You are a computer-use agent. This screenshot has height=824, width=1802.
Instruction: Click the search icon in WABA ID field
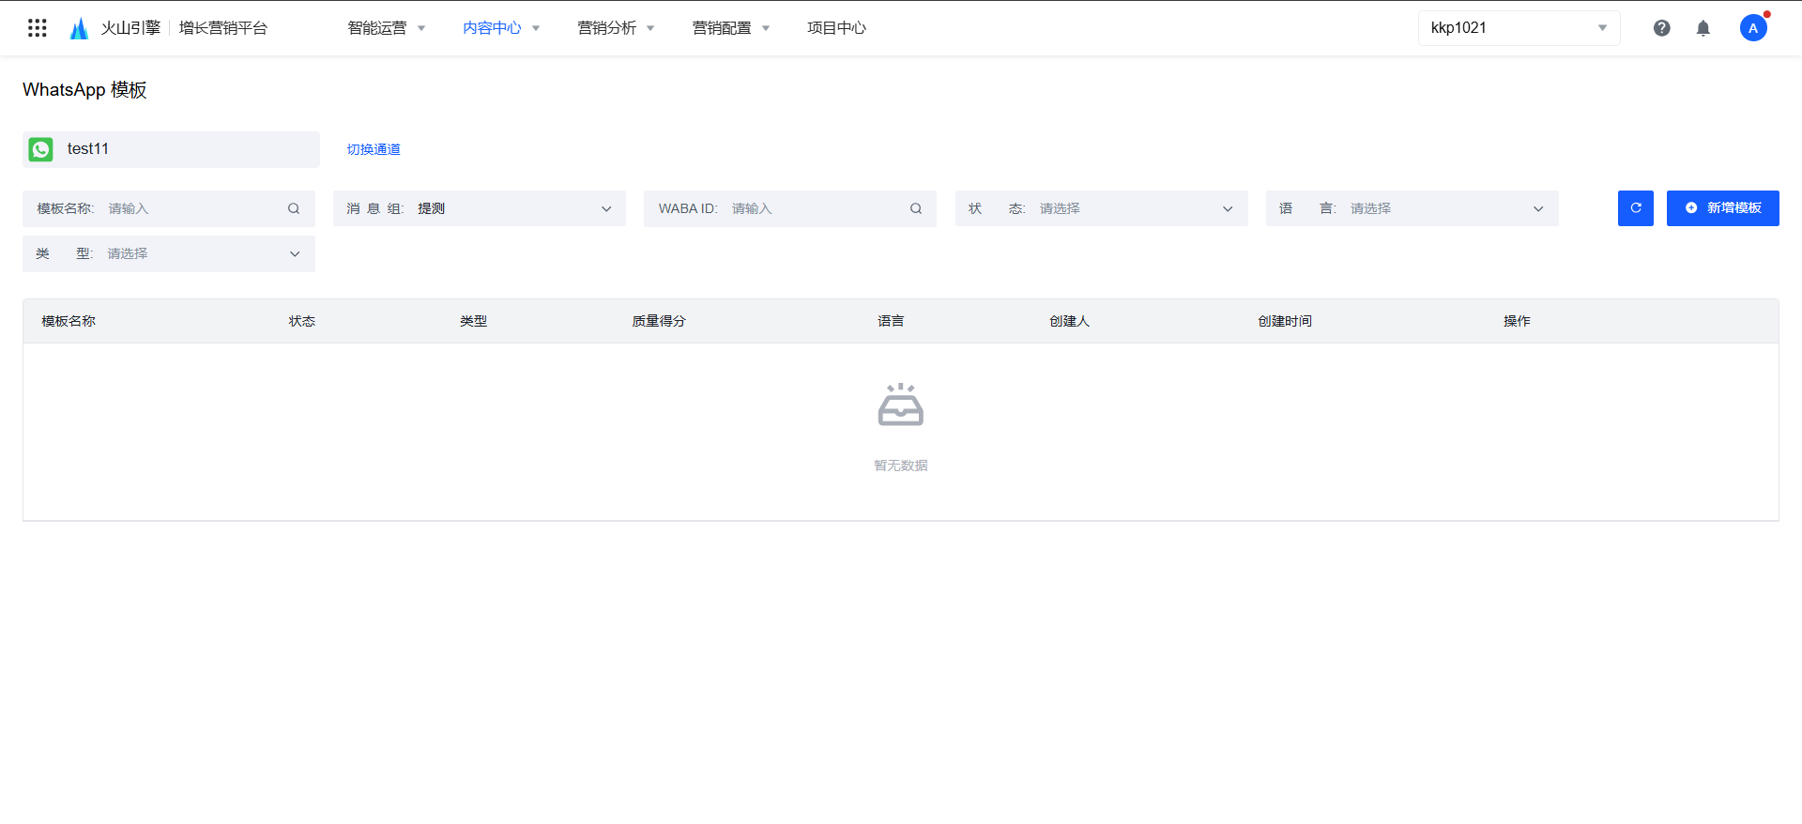coord(915,208)
